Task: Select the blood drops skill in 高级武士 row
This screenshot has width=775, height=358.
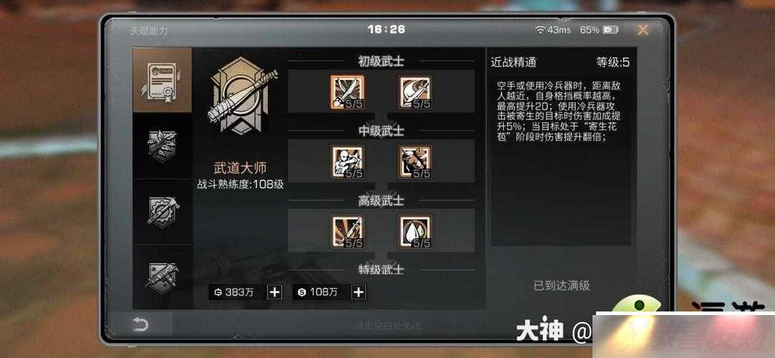Action: point(415,231)
